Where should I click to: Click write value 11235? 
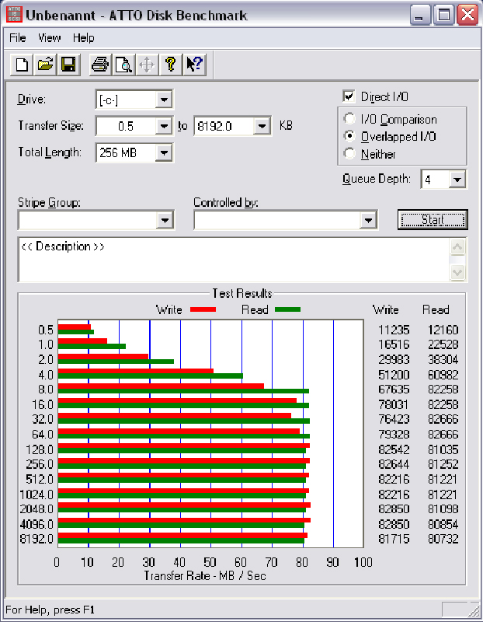(x=394, y=330)
